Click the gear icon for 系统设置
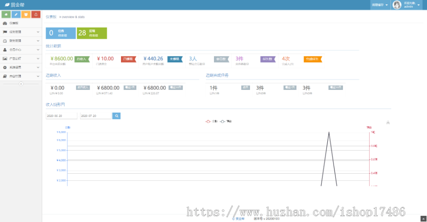Image resolution: width=427 pixels, height=222 pixels. 5,67
